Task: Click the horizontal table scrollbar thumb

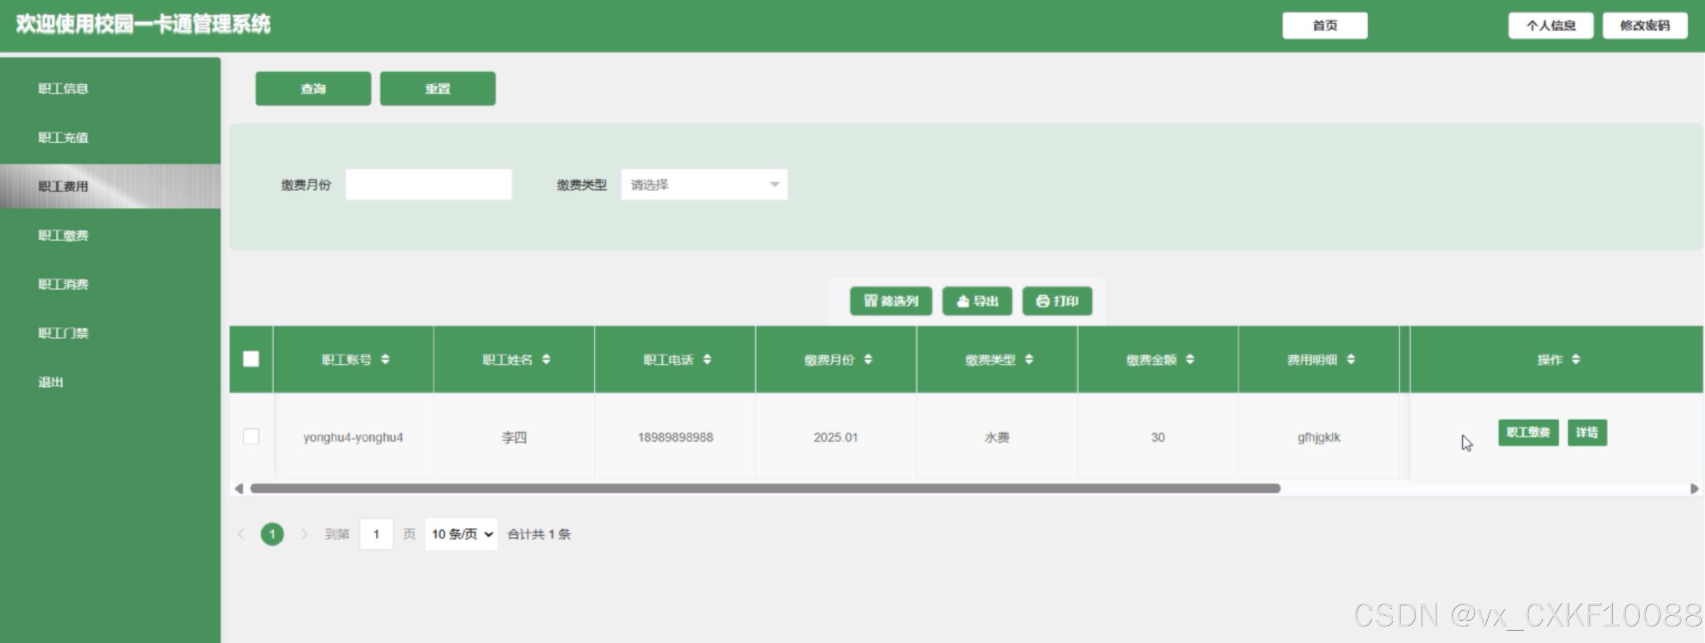Action: [x=765, y=489]
